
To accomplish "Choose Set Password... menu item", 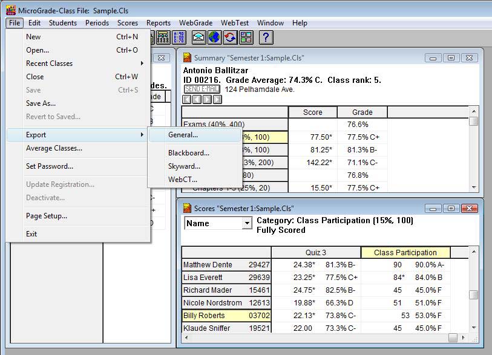I will [79, 166].
